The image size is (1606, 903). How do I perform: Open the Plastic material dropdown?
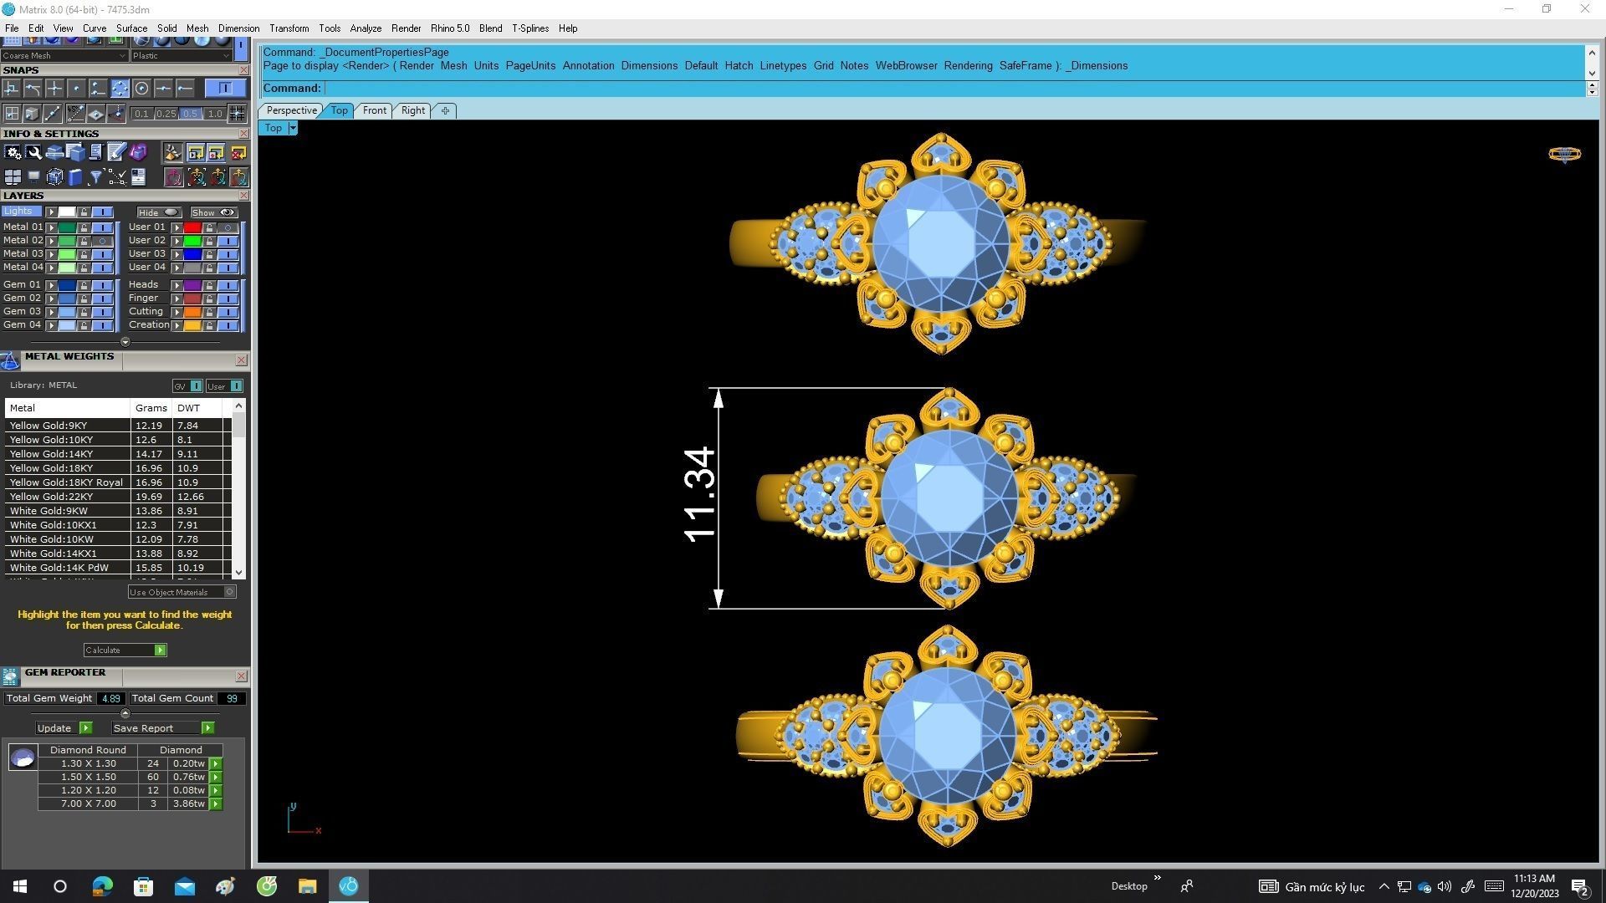pyautogui.click(x=226, y=56)
